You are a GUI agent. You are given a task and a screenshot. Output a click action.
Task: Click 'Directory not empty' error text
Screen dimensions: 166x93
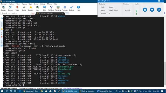pos(54,46)
